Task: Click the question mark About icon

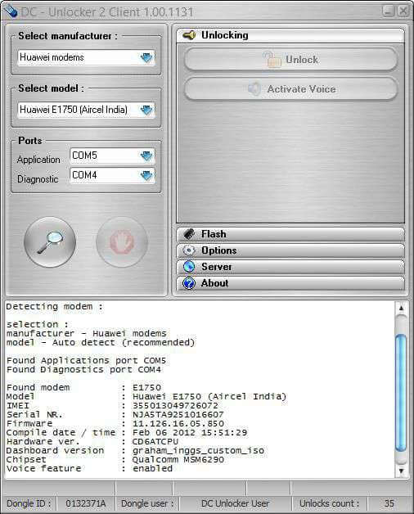Action: point(189,283)
